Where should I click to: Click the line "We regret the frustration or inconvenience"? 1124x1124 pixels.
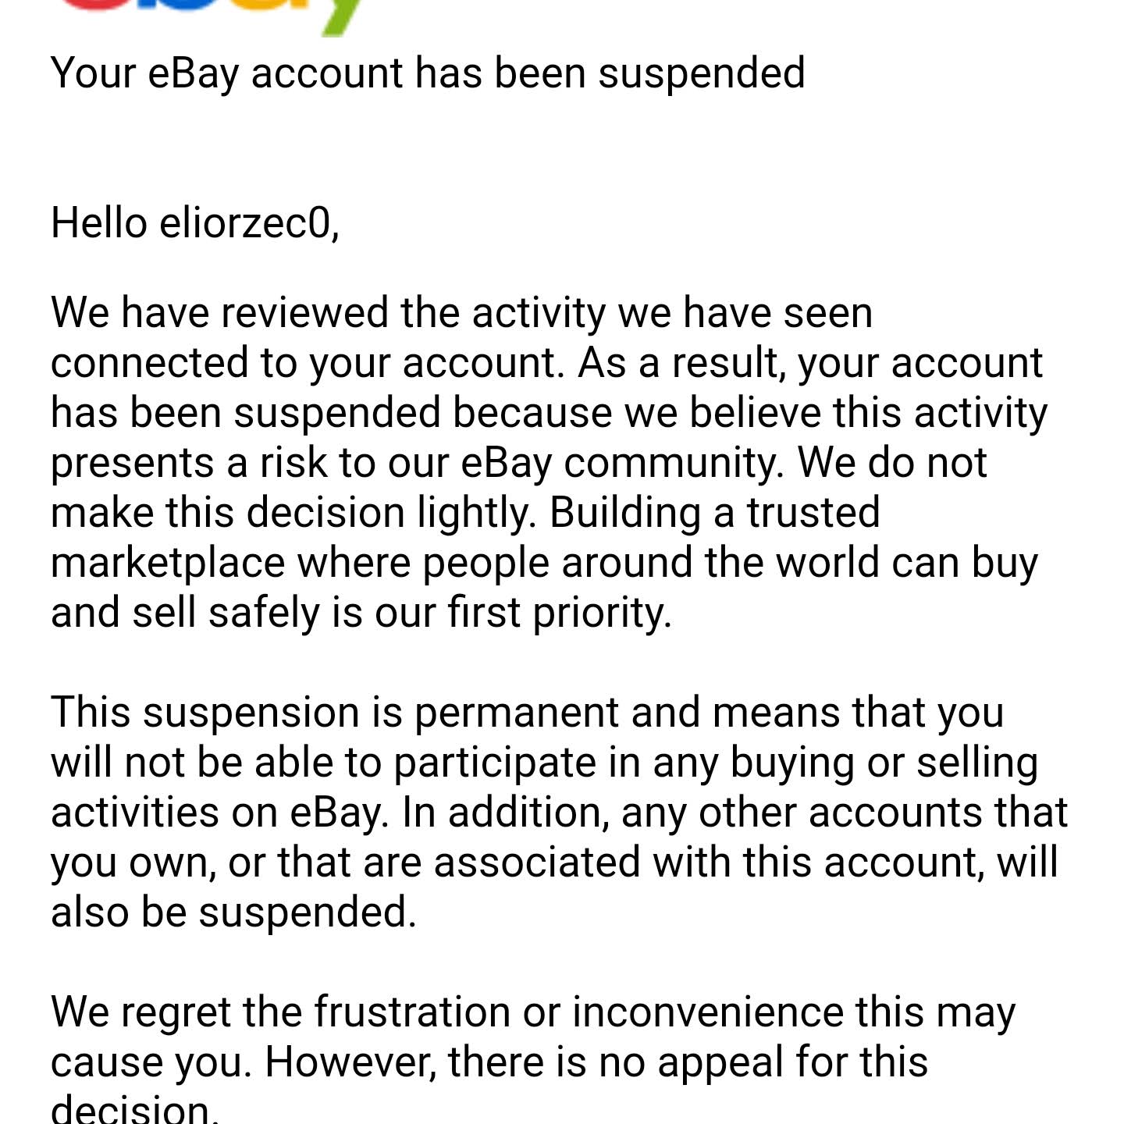532,1012
